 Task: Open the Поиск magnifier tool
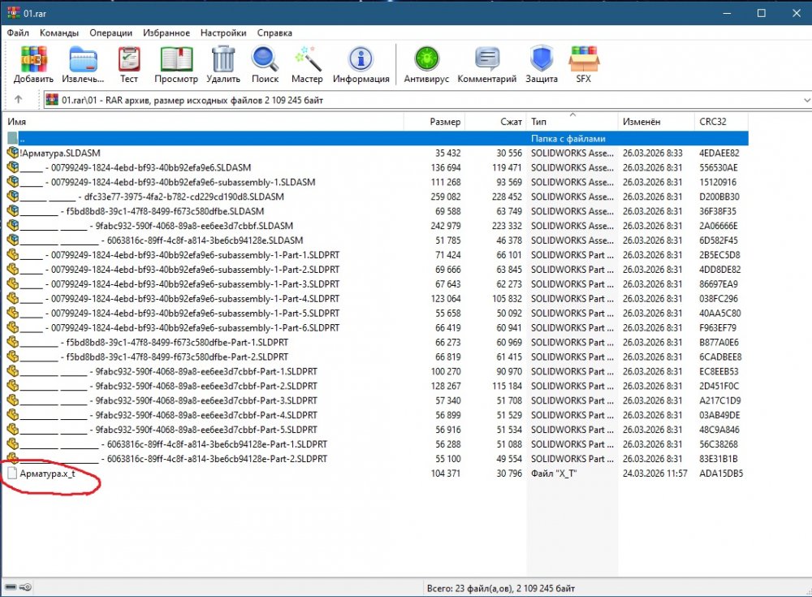(x=266, y=59)
